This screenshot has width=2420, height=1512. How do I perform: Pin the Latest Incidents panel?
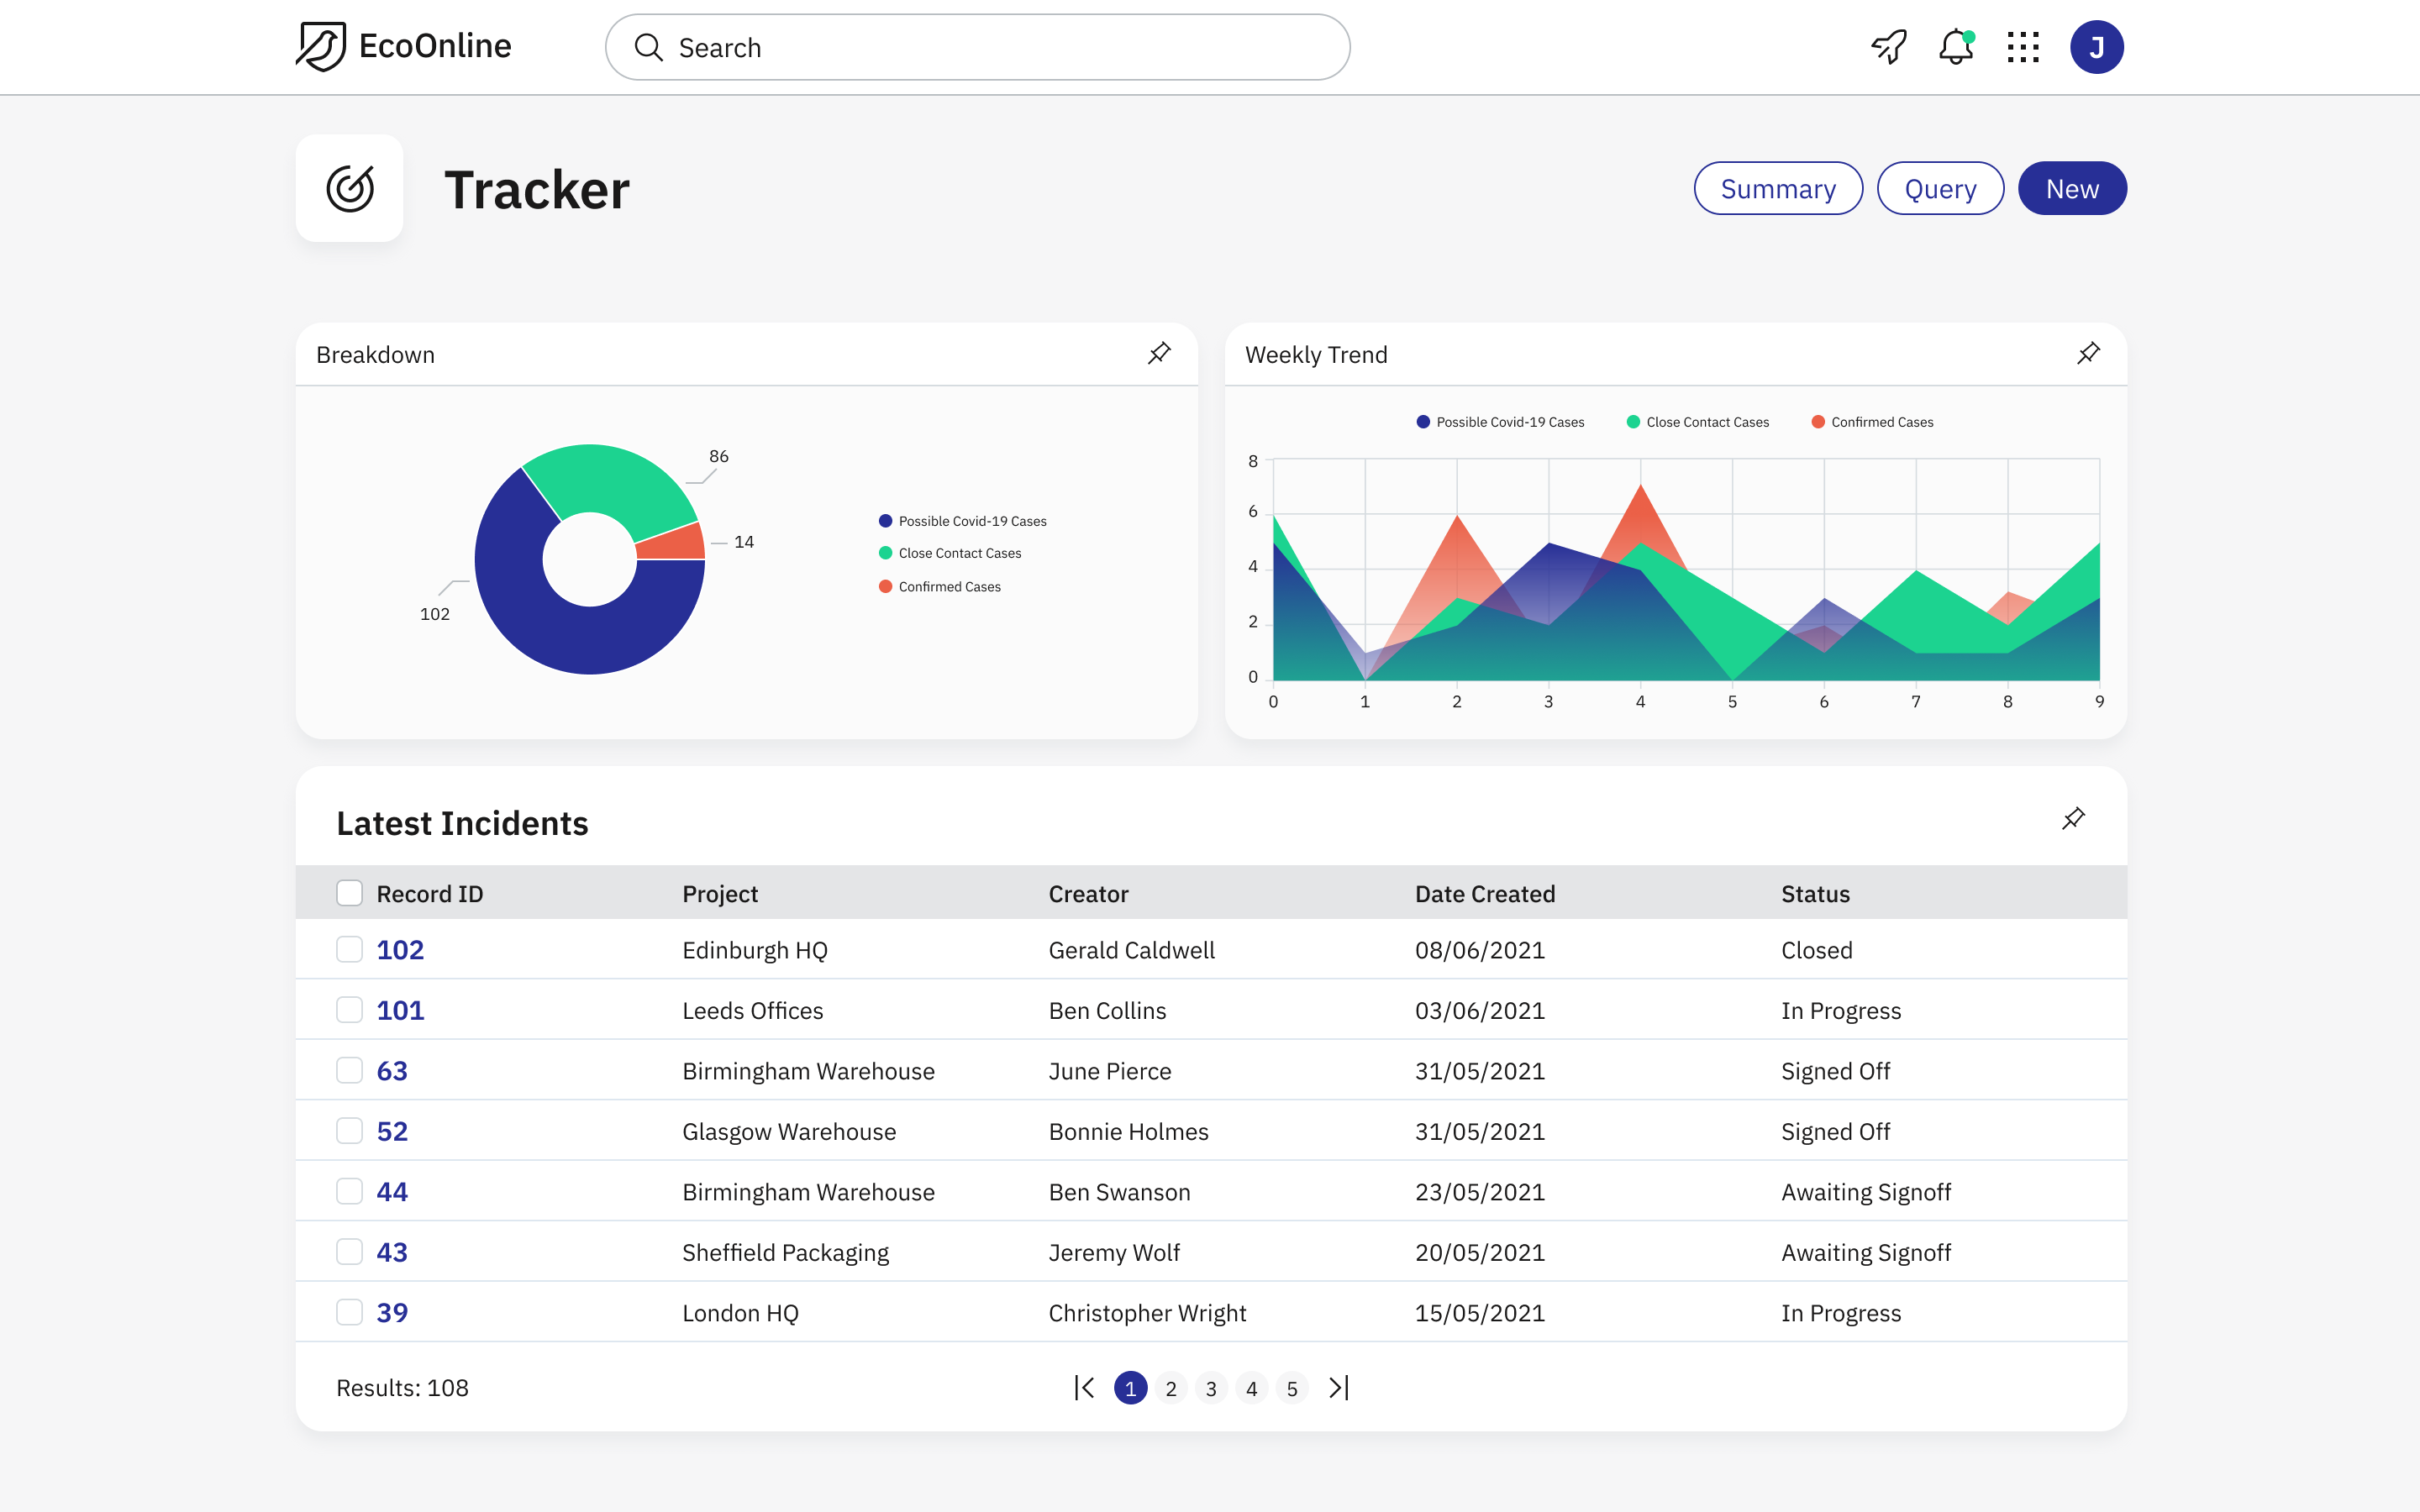coord(2073,819)
